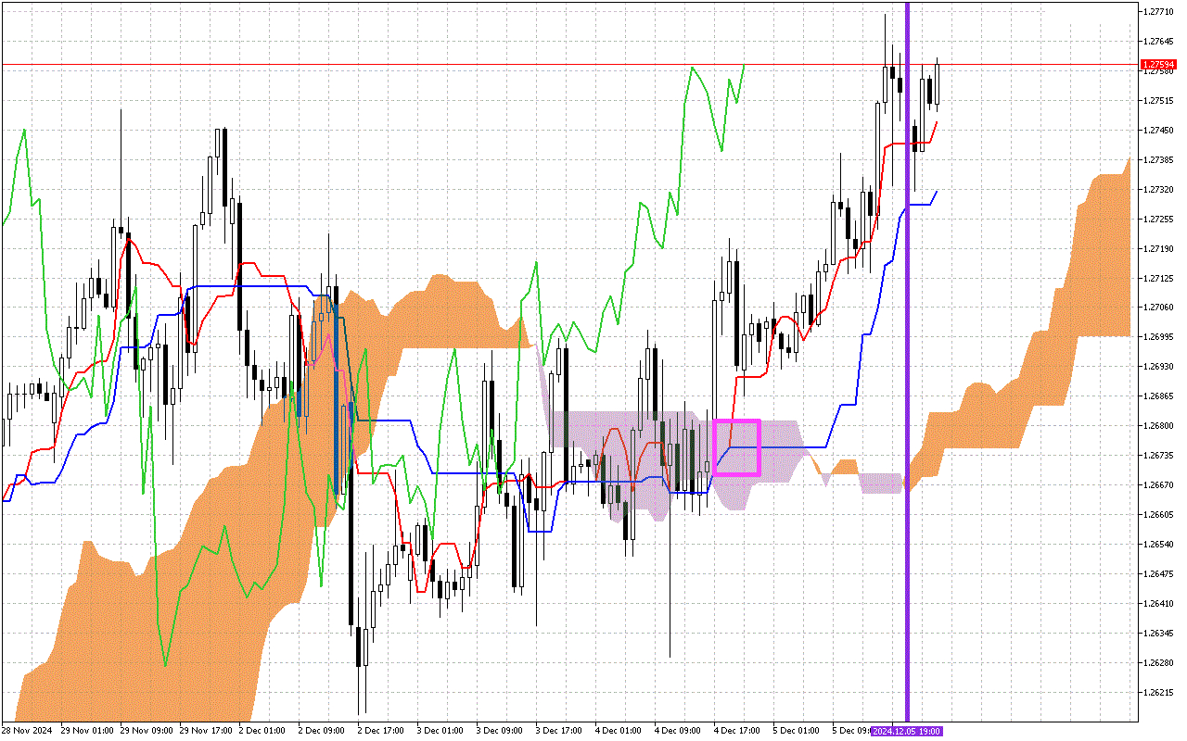1187x741 pixels.
Task: Click the 1.26930 price axis label
Action: [x=1158, y=367]
